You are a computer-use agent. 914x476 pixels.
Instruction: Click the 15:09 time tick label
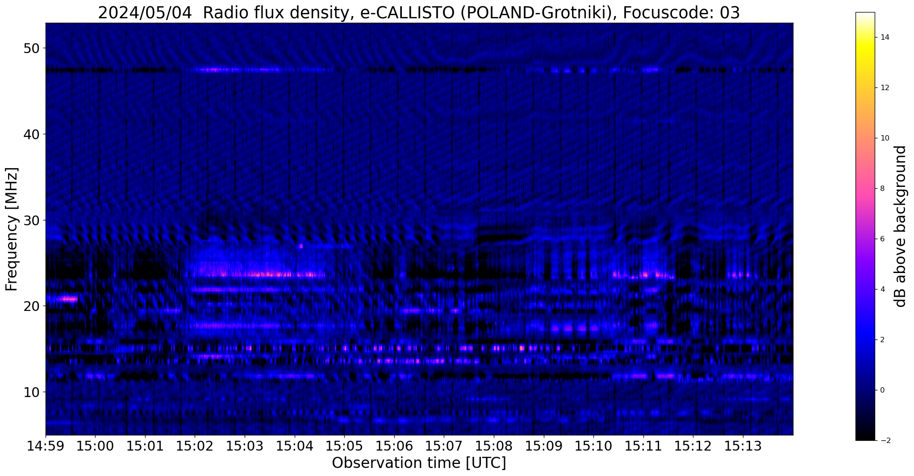click(544, 447)
